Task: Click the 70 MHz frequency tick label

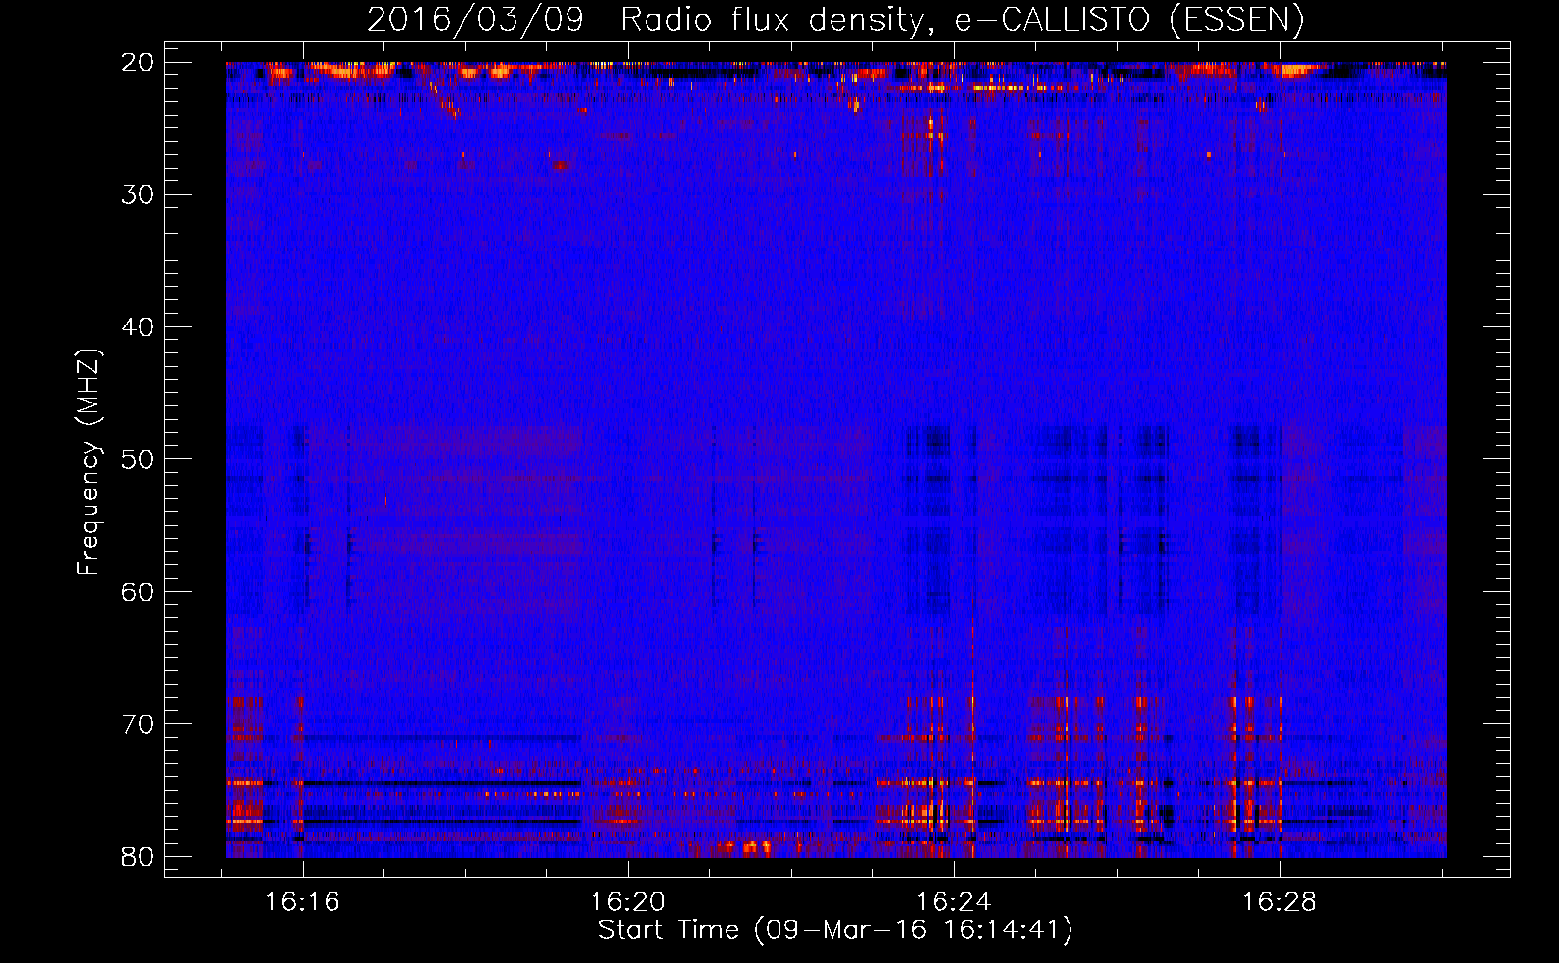Action: (x=139, y=724)
